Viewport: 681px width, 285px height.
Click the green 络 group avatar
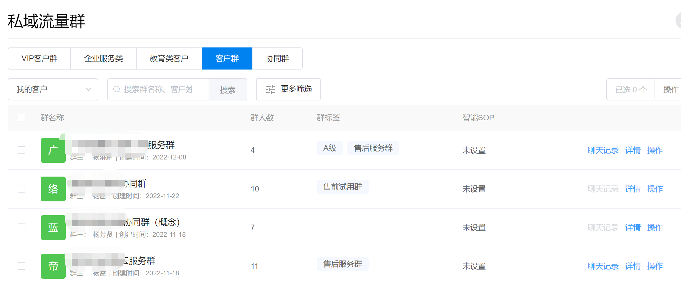click(x=53, y=189)
